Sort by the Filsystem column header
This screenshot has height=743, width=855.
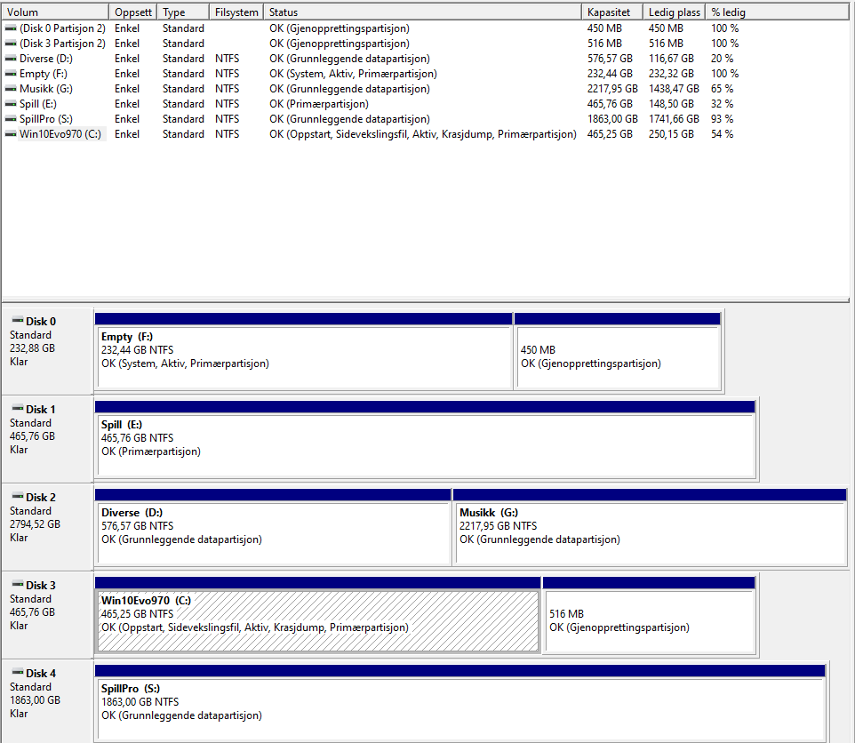pyautogui.click(x=236, y=12)
